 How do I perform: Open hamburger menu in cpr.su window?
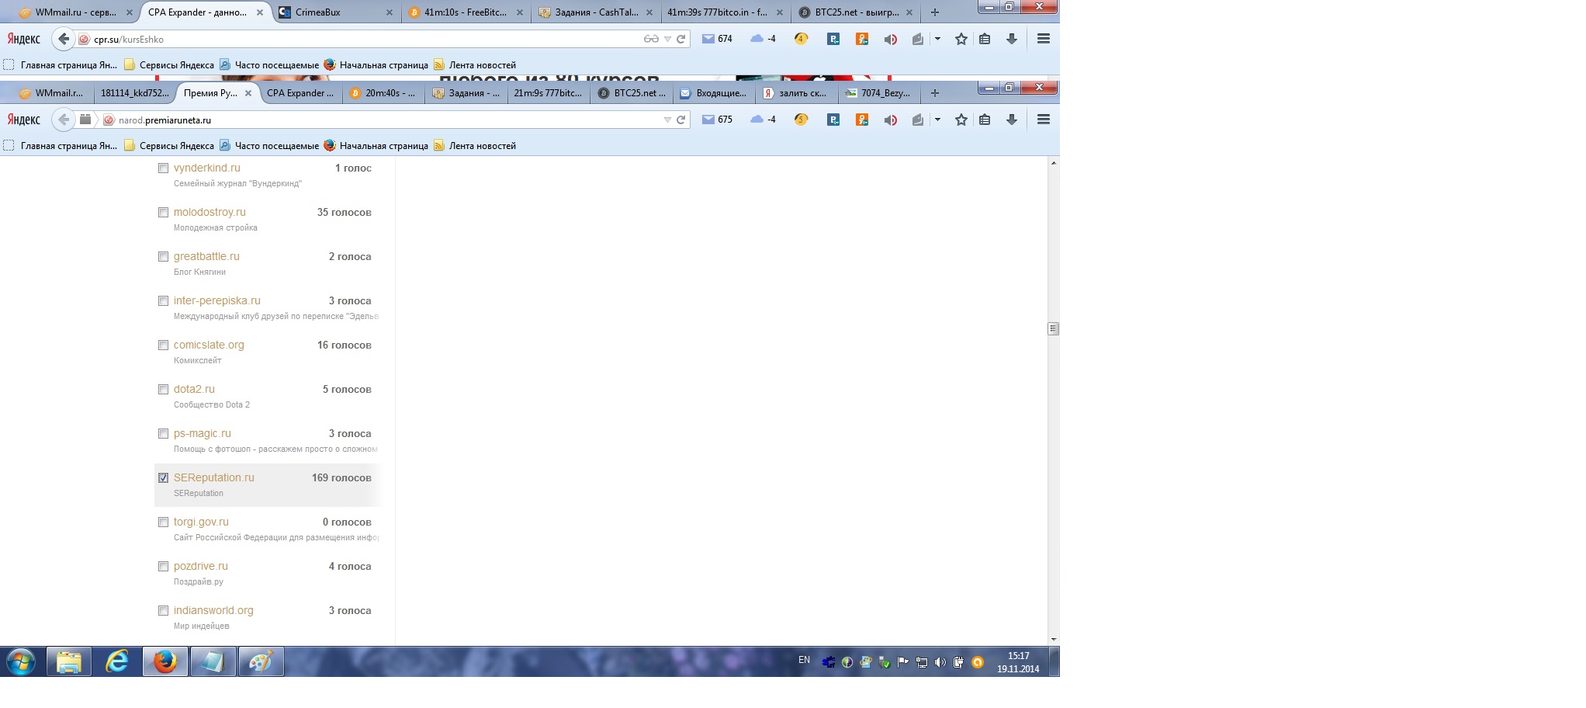coord(1044,39)
